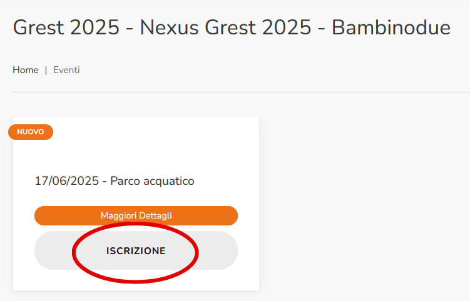This screenshot has width=470, height=301.
Task: Click the breadcrumb separator bar
Action: click(x=46, y=70)
